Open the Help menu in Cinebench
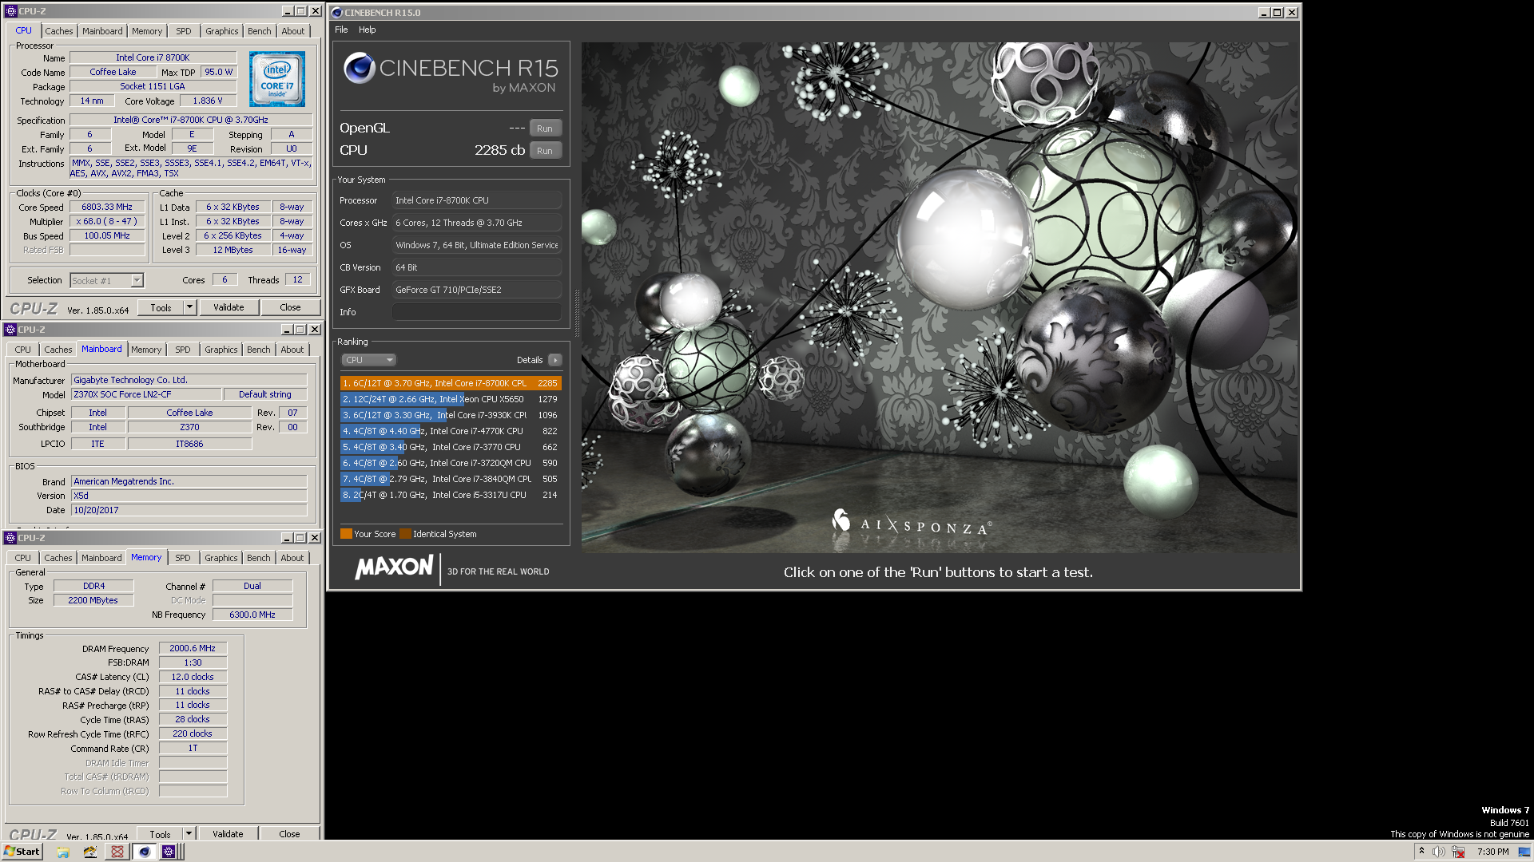The image size is (1534, 862). pyautogui.click(x=367, y=30)
